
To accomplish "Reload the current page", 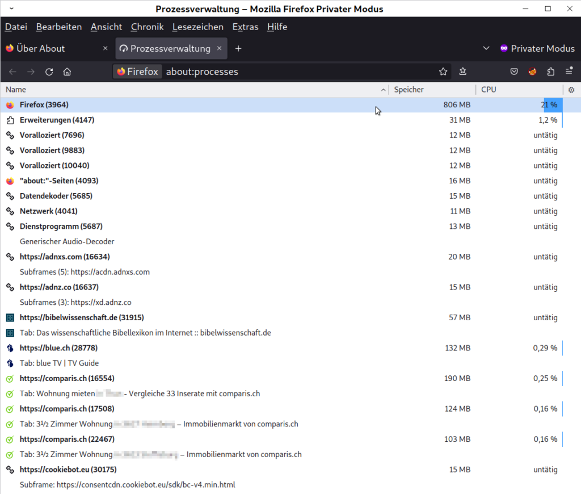I will pyautogui.click(x=49, y=72).
